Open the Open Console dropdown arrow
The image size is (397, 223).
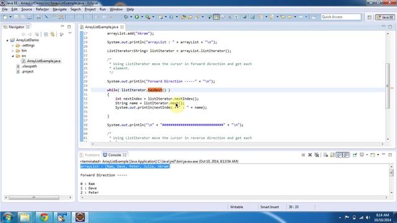coord(378,155)
